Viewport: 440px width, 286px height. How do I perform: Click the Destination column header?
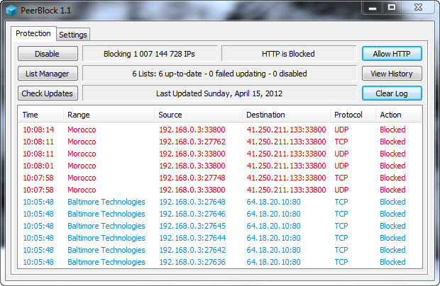(286, 115)
